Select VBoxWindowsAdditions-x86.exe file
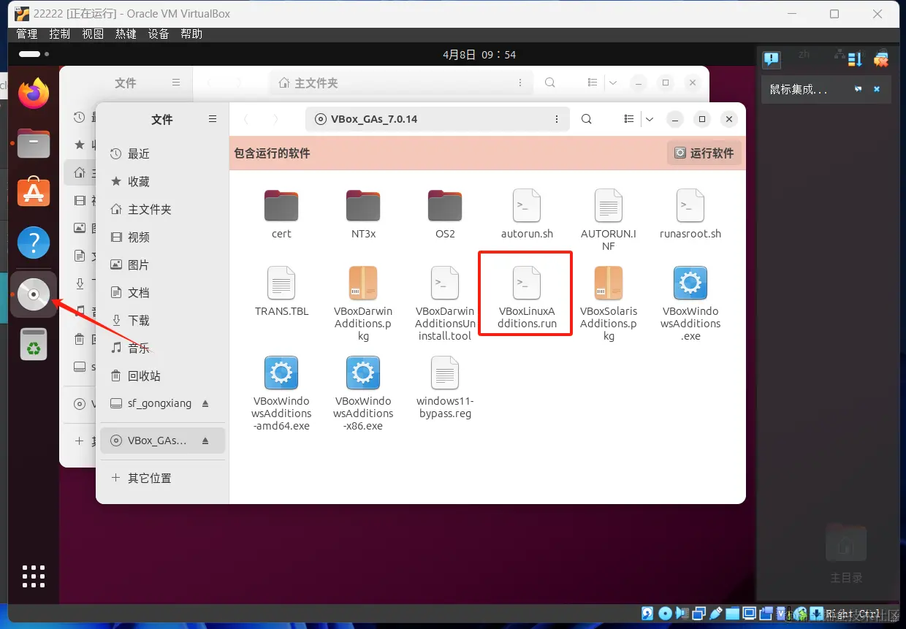The image size is (906, 629). (363, 393)
